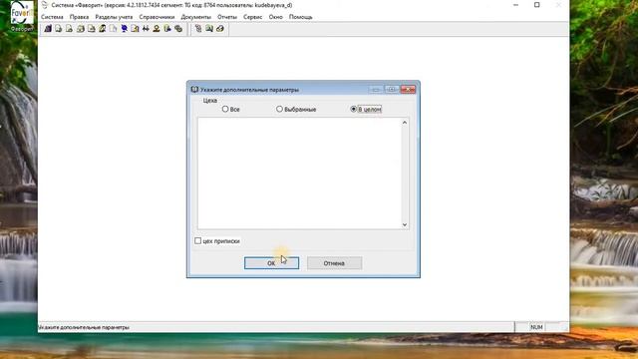Click the middle icon of second toolbar group
Image resolution: width=638 pixels, height=359 pixels.
tap(209, 29)
